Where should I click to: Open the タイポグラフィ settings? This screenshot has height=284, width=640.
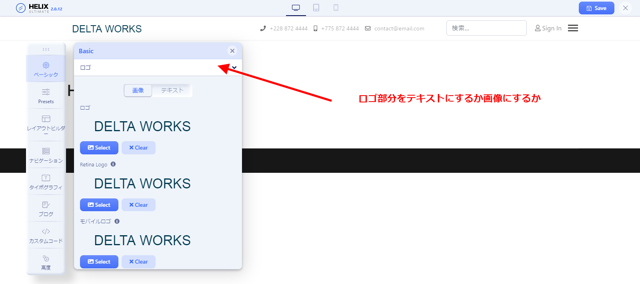[46, 182]
